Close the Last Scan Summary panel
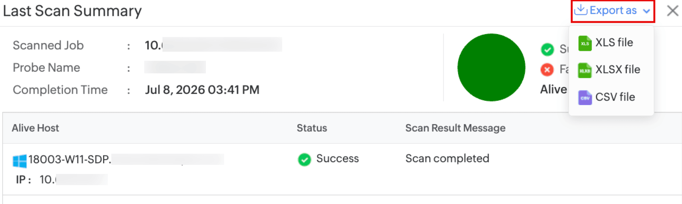682x204 pixels. tap(673, 11)
